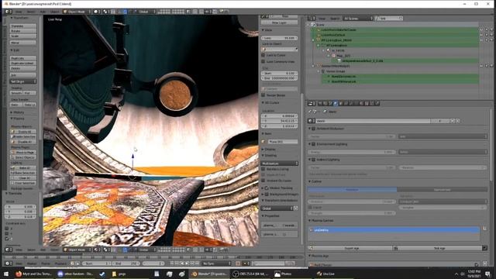Open the Outliner editor type selector
The height and width of the screenshot is (279, 496).
pos(312,19)
